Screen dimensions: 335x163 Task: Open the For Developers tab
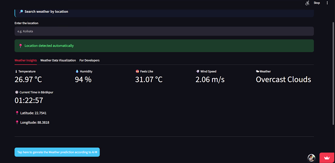click(89, 60)
